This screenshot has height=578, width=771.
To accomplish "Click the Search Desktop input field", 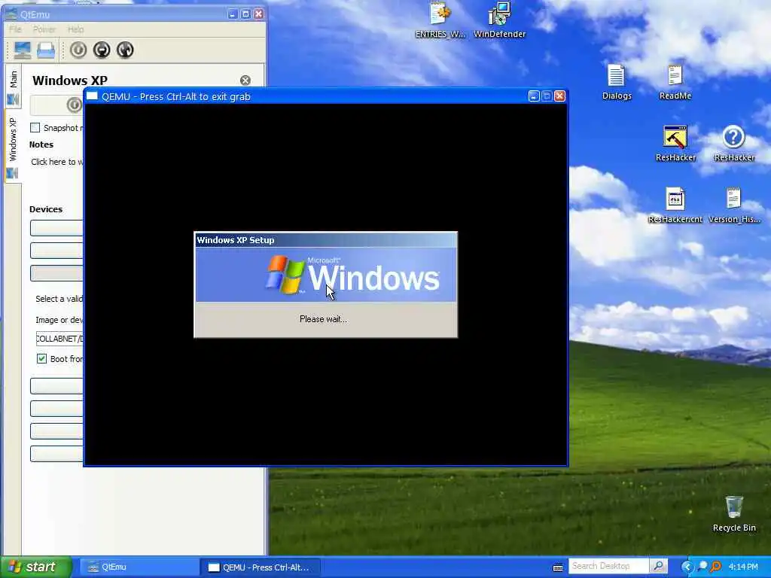I will 608,566.
